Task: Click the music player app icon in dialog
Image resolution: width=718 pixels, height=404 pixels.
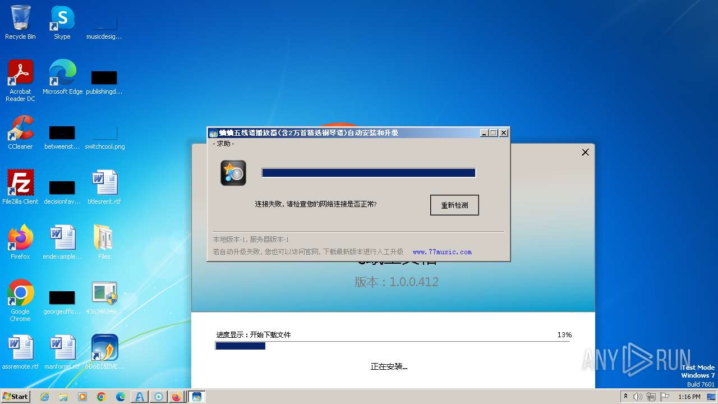Action: click(x=233, y=173)
